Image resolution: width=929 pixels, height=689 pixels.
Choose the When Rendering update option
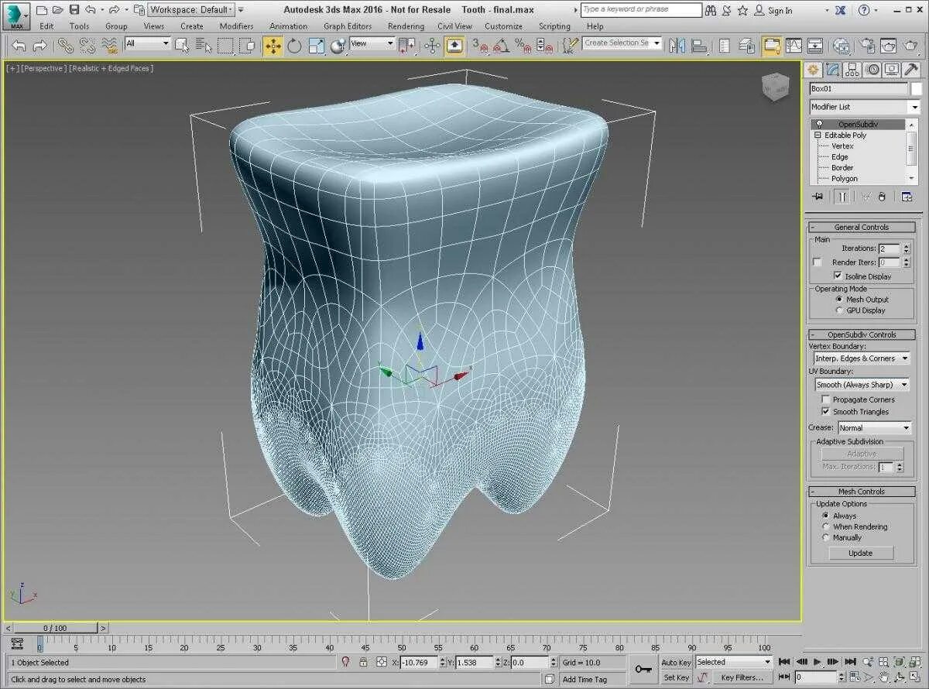coord(826,526)
